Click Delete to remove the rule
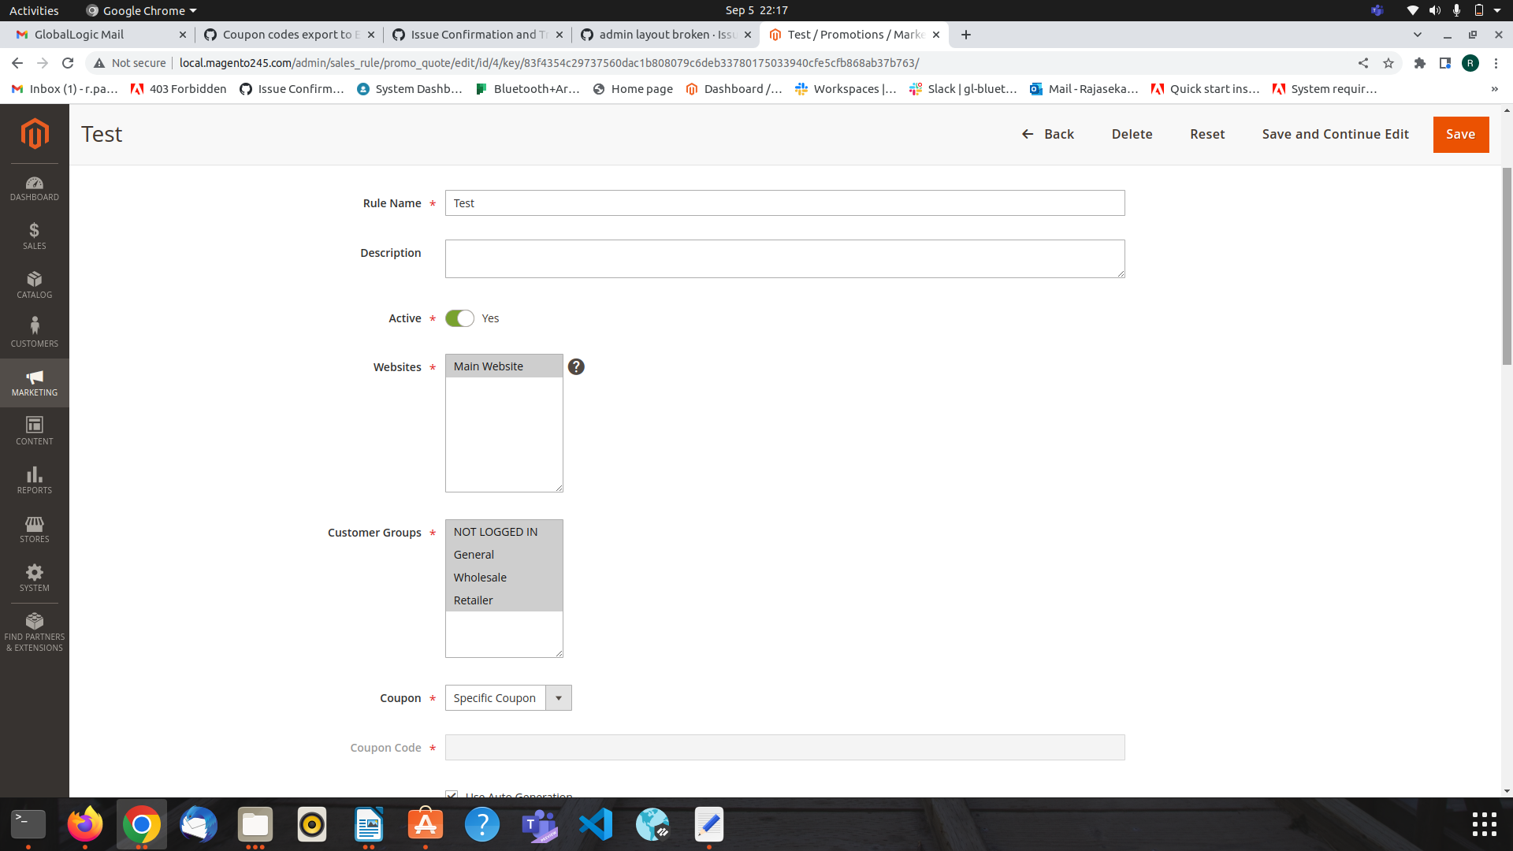The width and height of the screenshot is (1513, 851). (1132, 134)
